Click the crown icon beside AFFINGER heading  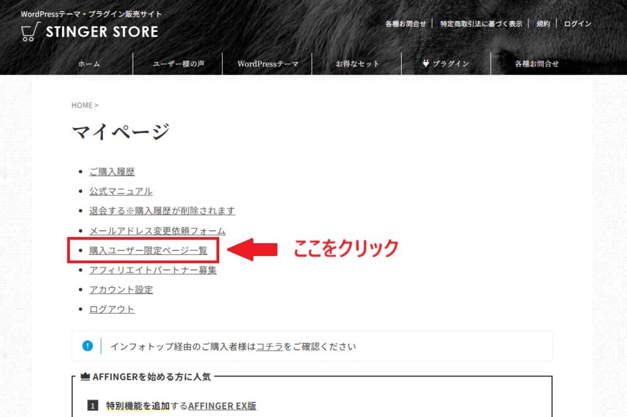(85, 376)
